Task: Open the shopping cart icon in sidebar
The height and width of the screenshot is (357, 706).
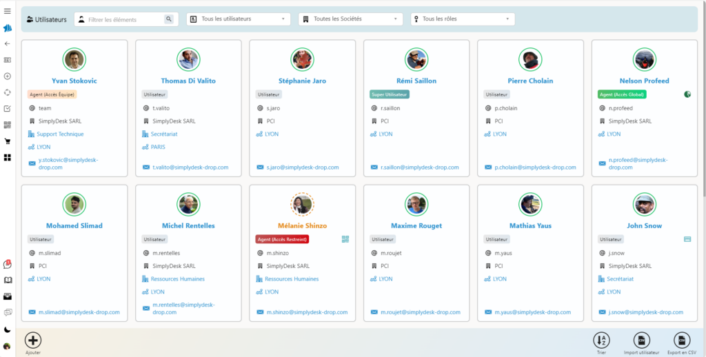Action: tap(8, 141)
